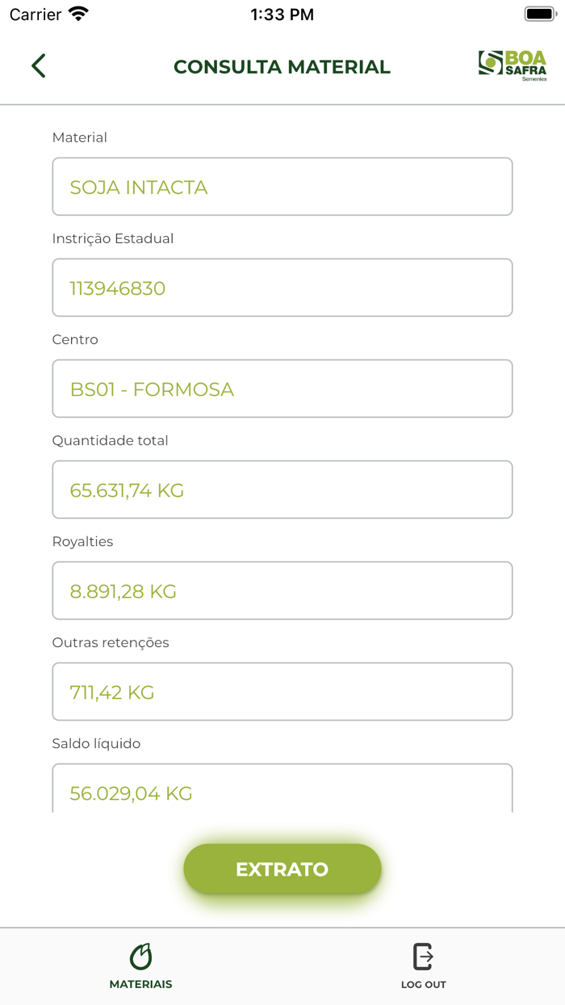Tap the Material field showing SOJA INTACTA
Image resolution: width=565 pixels, height=1005 pixels.
(282, 187)
